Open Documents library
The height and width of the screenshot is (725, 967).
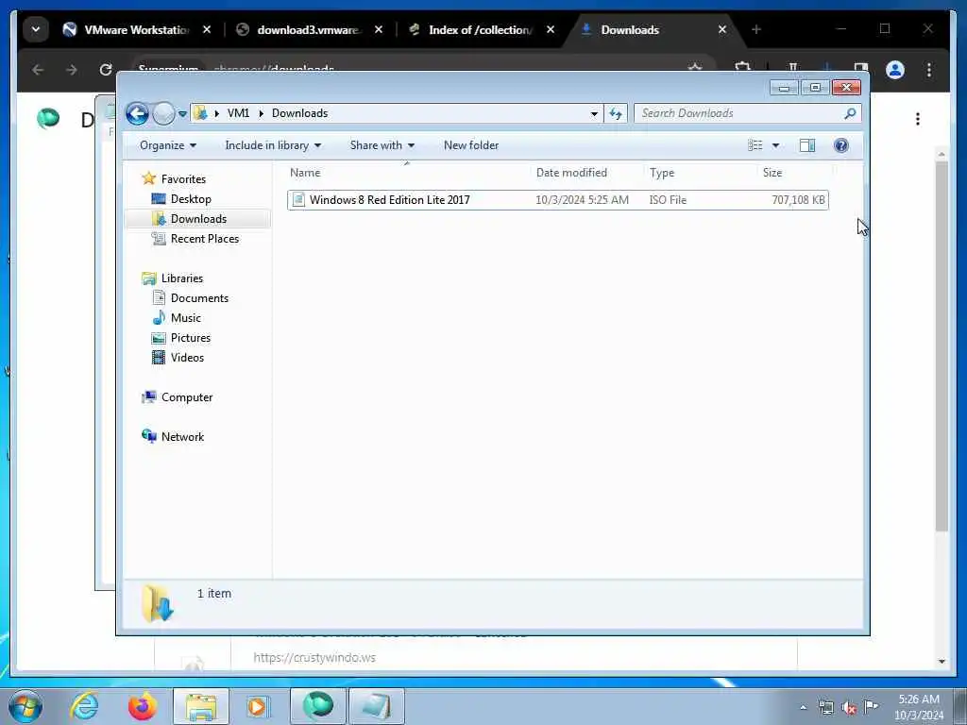[199, 297]
